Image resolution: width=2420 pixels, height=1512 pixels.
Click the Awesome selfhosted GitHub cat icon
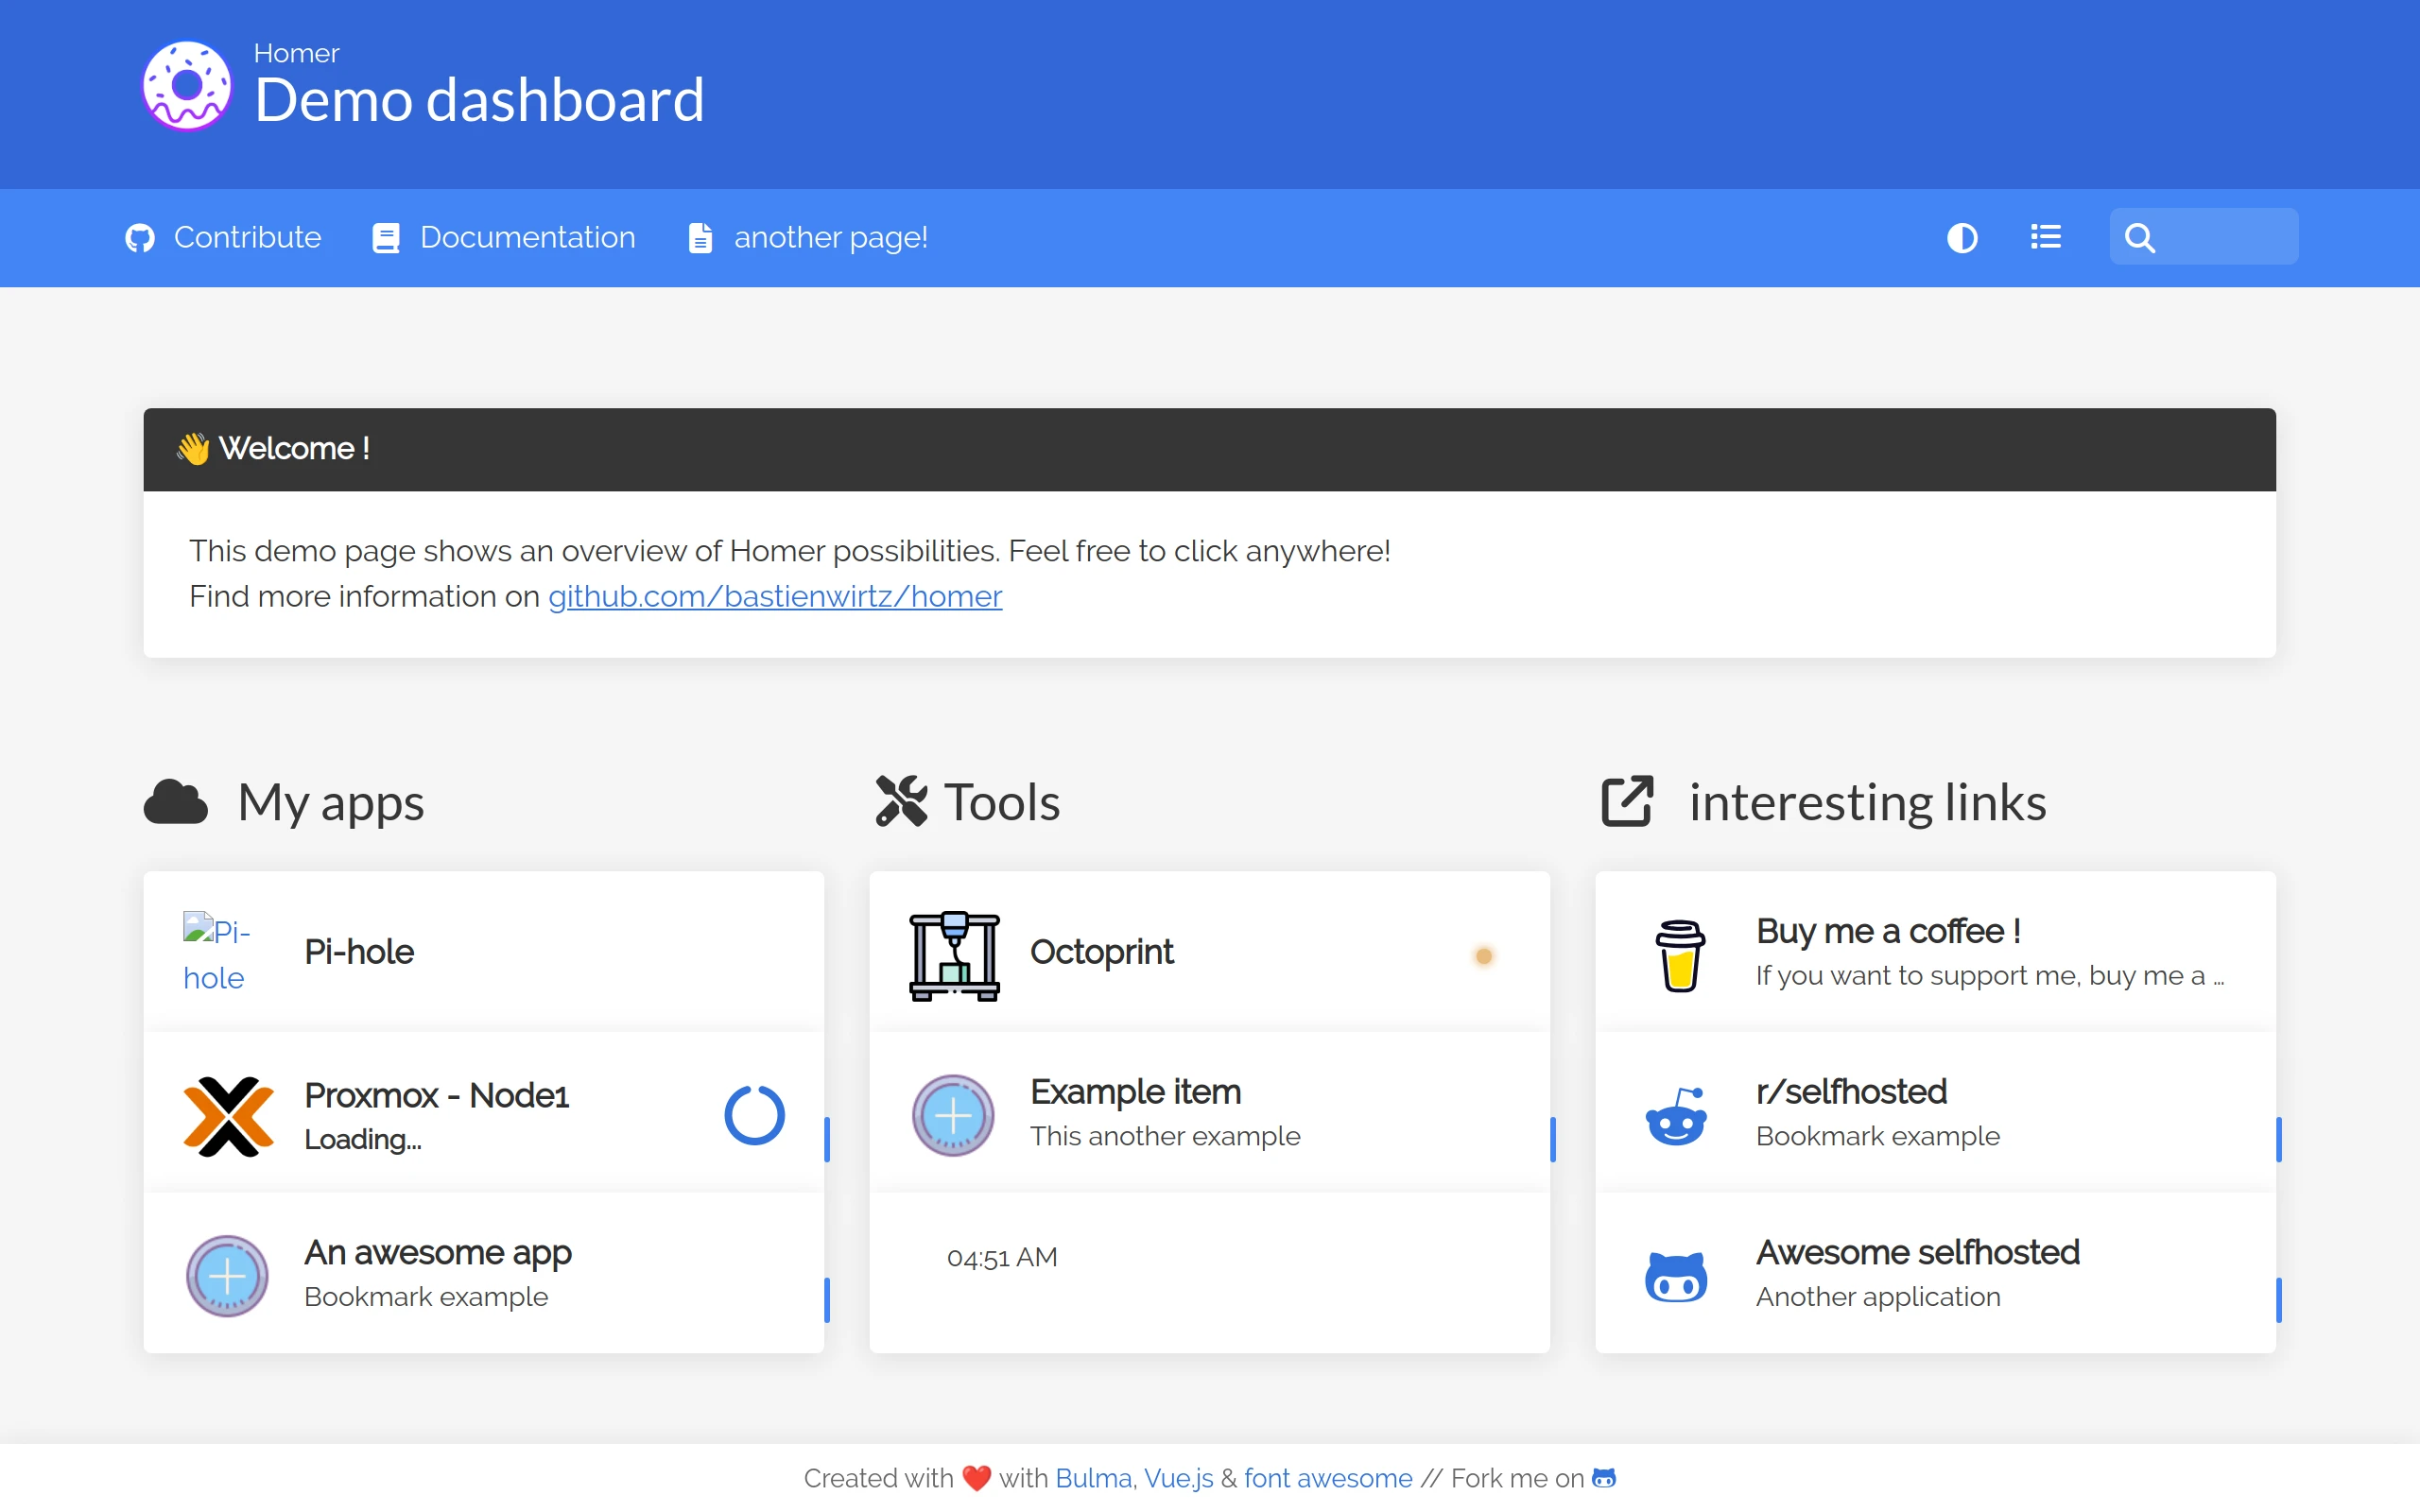[1676, 1276]
